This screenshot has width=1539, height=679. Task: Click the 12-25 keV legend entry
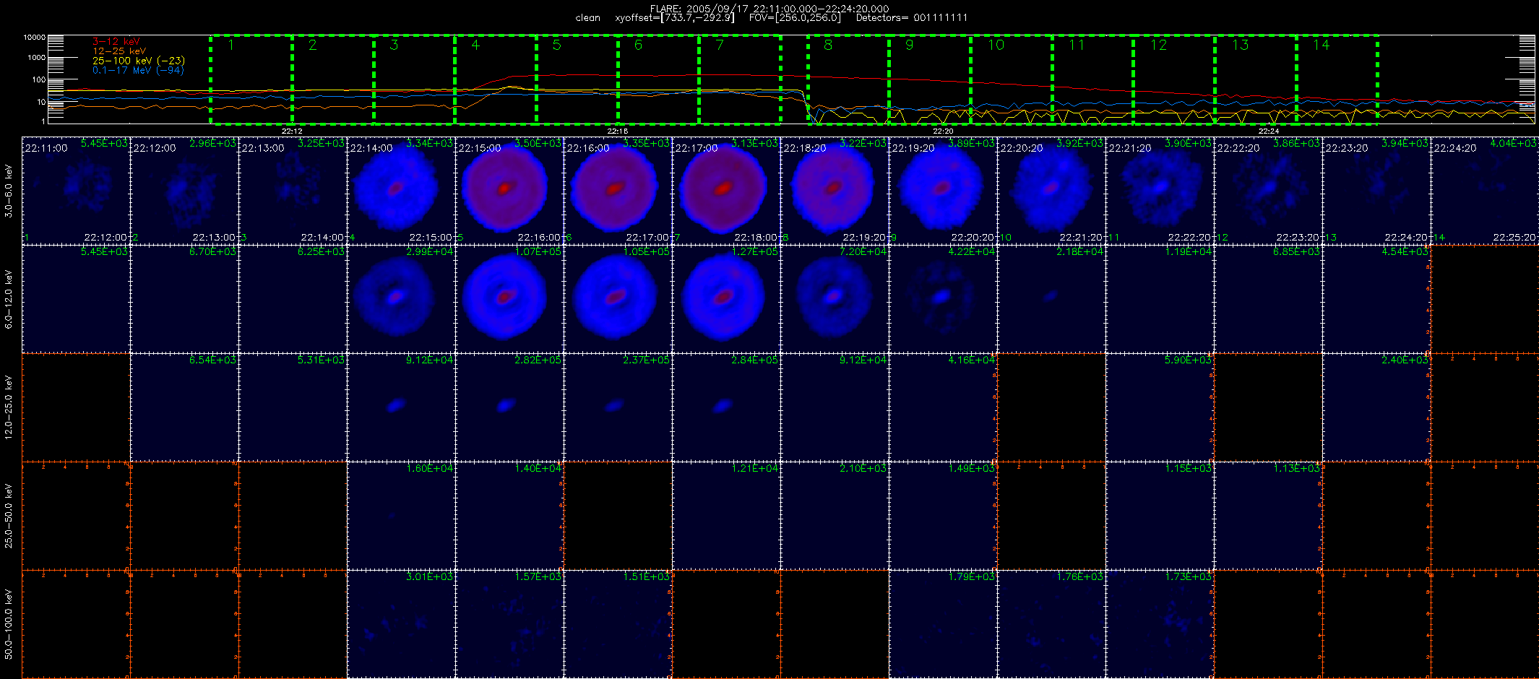[x=118, y=51]
